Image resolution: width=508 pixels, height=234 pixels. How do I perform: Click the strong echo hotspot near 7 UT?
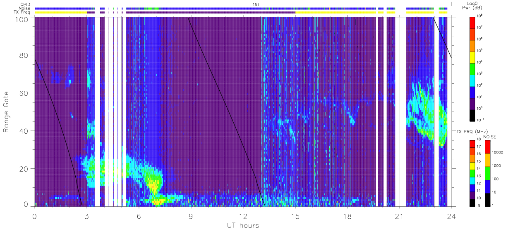coord(154,184)
